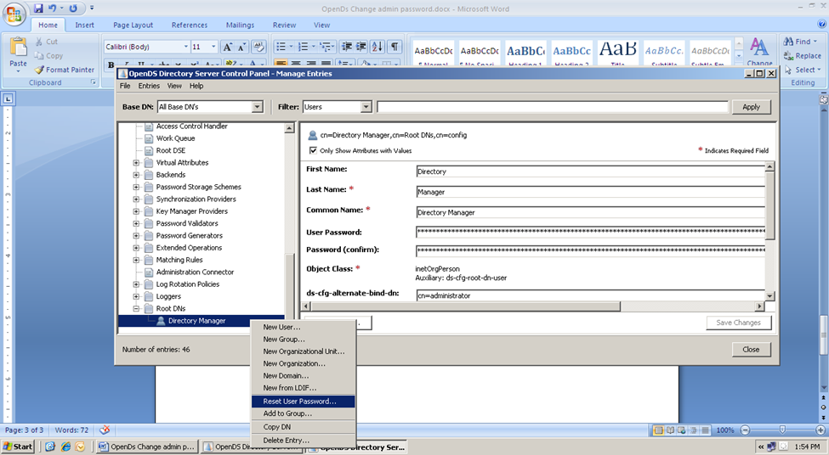Open the Select options in Editing group
829x455 pixels.
(x=803, y=70)
